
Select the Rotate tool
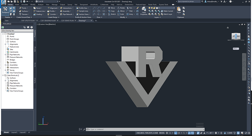121,8
